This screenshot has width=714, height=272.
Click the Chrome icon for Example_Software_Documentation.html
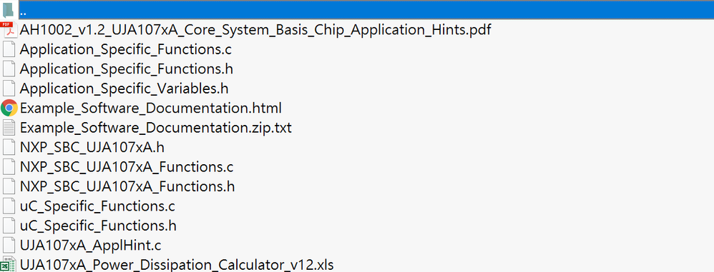click(x=9, y=108)
